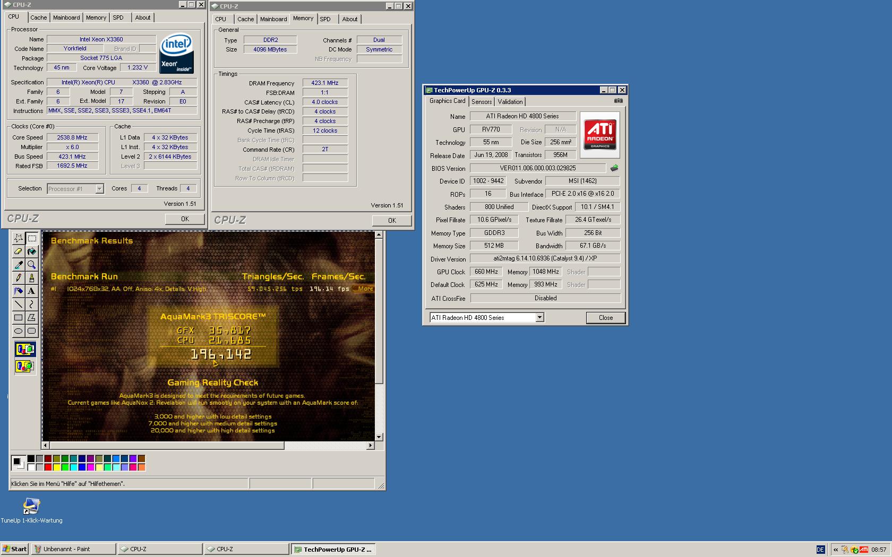Image resolution: width=892 pixels, height=557 pixels.
Task: Switch to the Sensors tab in GPU-Z
Action: [x=482, y=102]
